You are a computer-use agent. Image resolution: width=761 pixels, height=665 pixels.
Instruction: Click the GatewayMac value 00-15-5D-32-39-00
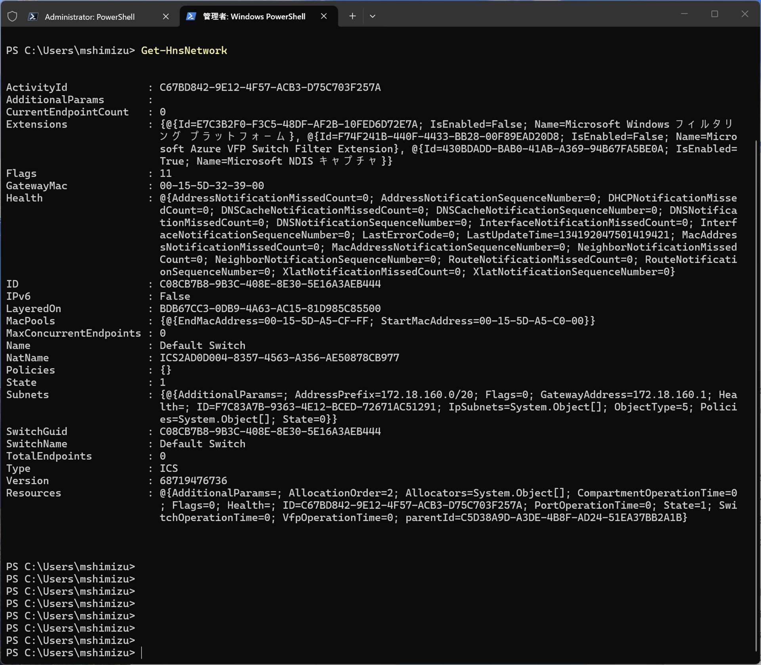(x=212, y=185)
